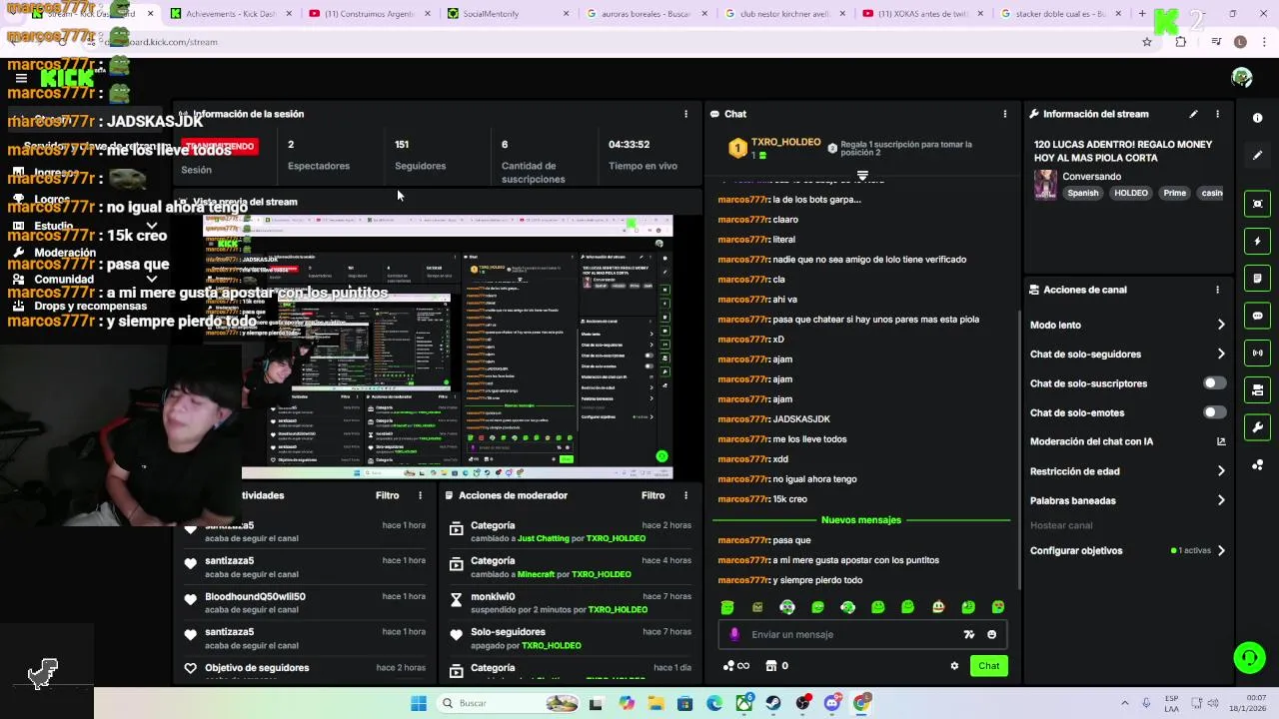Open the Filtro dropdown in Acciones de moderador
Image resolution: width=1279 pixels, height=719 pixels.
coord(652,495)
